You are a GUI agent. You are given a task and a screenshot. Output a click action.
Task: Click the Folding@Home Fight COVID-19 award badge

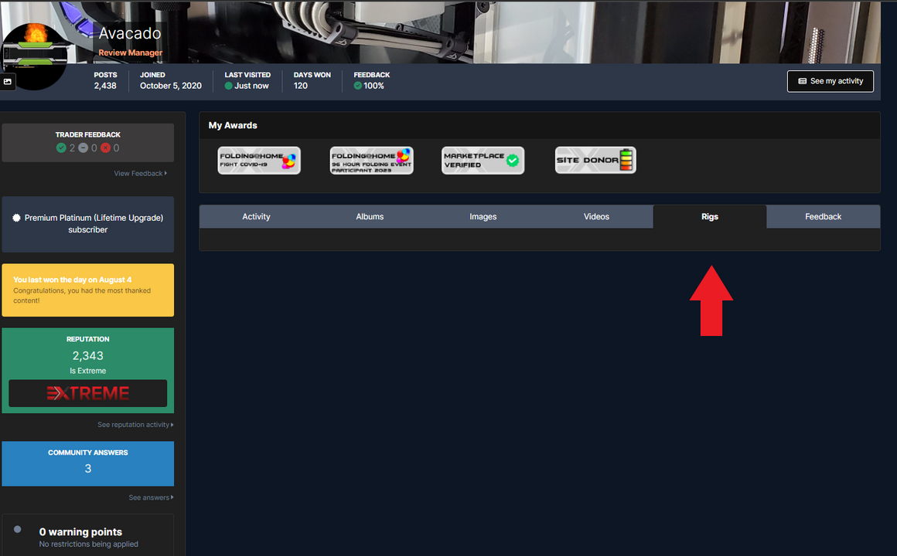tap(258, 161)
